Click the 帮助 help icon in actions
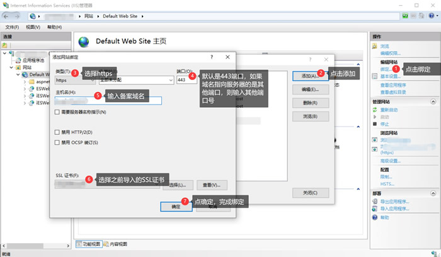The width and height of the screenshot is (441, 257). (x=375, y=217)
